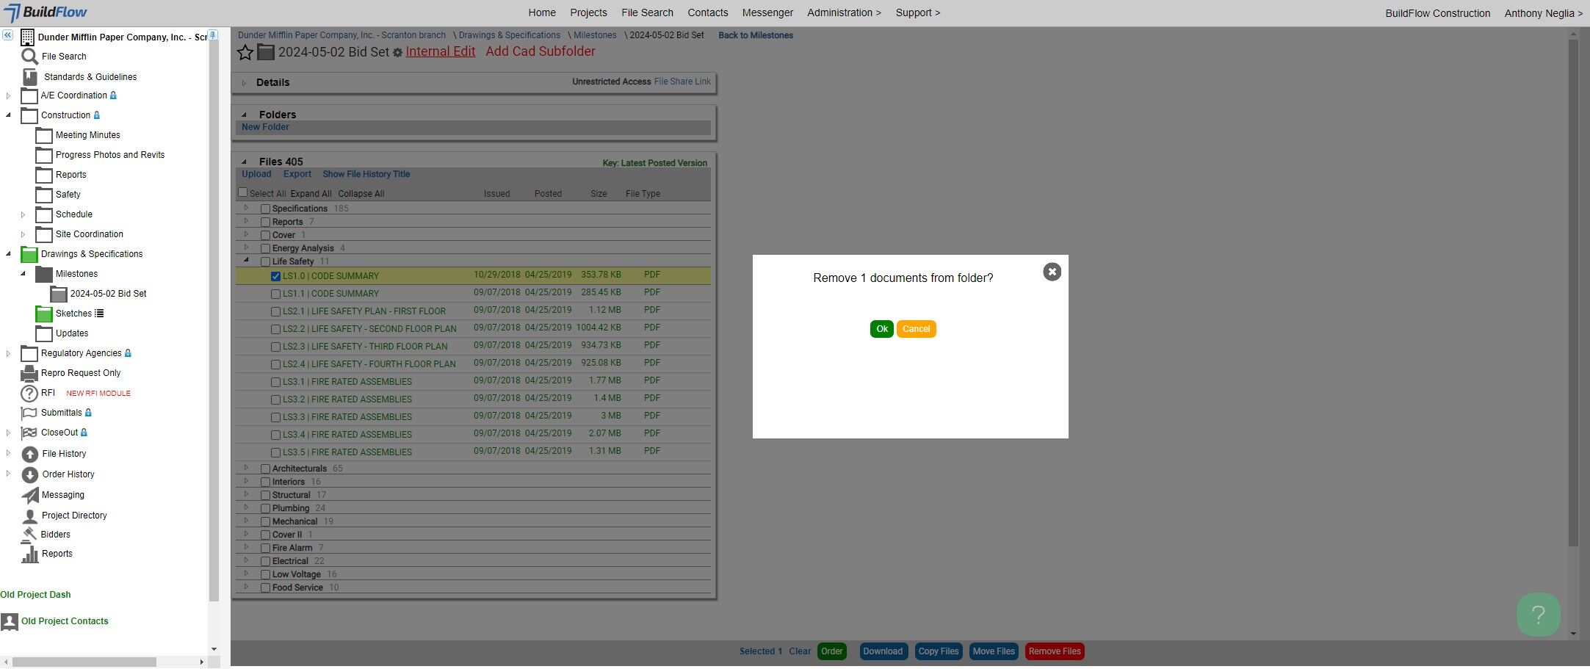The width and height of the screenshot is (1590, 669).
Task: Click the red Remove Files button
Action: point(1055,651)
